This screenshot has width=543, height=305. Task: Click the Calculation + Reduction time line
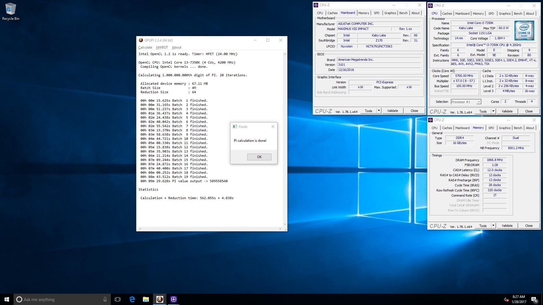tap(187, 198)
